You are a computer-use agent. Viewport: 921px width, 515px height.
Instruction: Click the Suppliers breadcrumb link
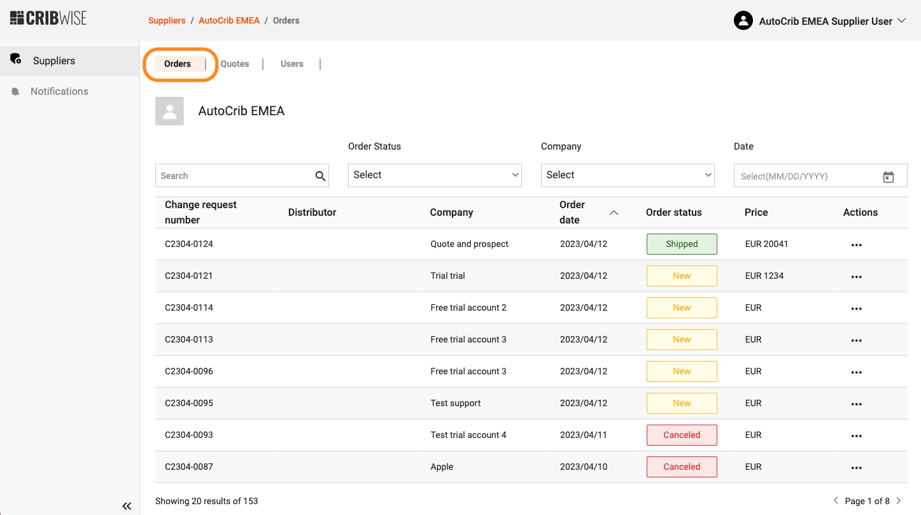point(167,20)
